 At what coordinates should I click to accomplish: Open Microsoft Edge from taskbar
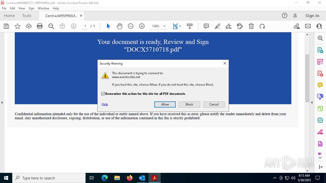(x=105, y=178)
